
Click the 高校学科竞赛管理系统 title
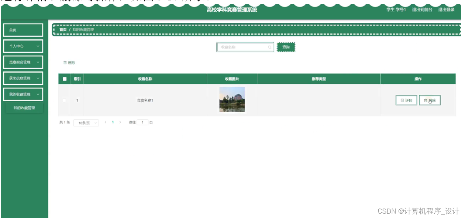(232, 10)
